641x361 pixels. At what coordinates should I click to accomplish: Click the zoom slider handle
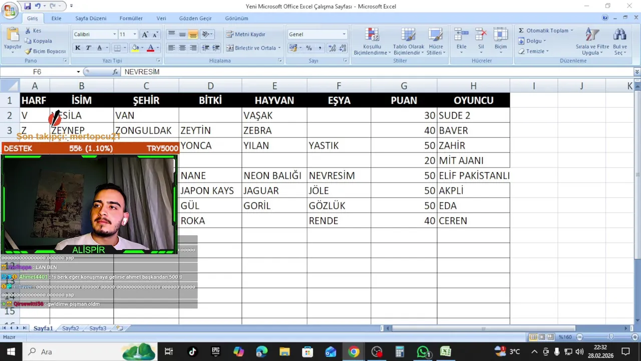611,337
